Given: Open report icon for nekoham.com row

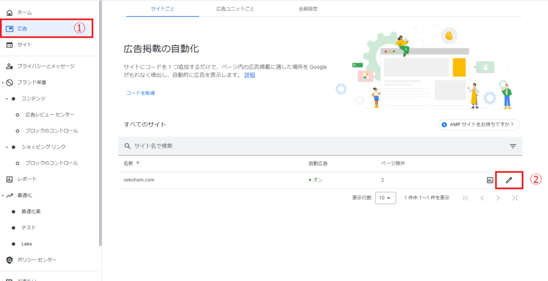Looking at the screenshot, I should pos(490,180).
